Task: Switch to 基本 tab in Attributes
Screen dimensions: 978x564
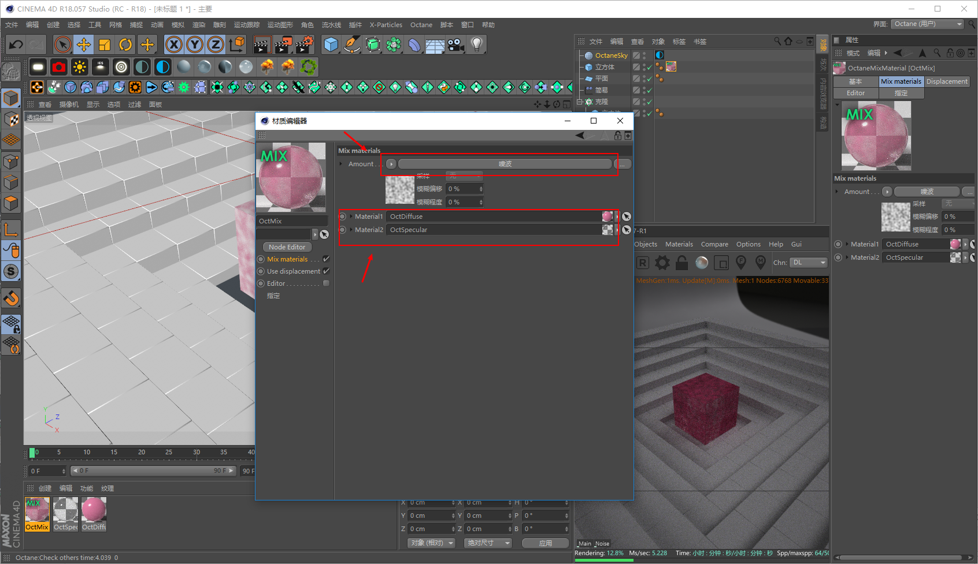Action: coord(855,81)
